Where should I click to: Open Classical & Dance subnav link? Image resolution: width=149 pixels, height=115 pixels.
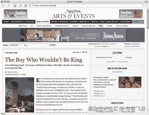click(62, 26)
